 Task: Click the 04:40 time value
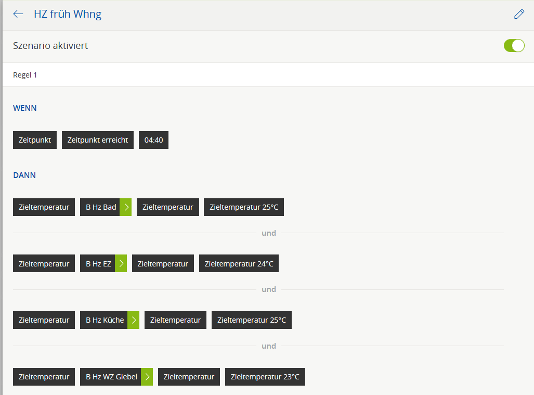(x=153, y=140)
